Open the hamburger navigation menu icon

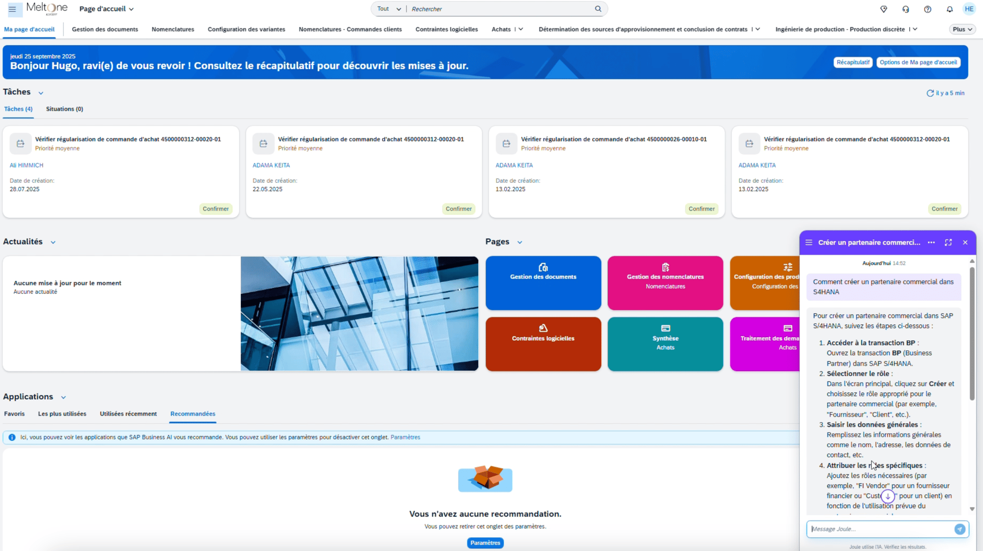tap(12, 9)
